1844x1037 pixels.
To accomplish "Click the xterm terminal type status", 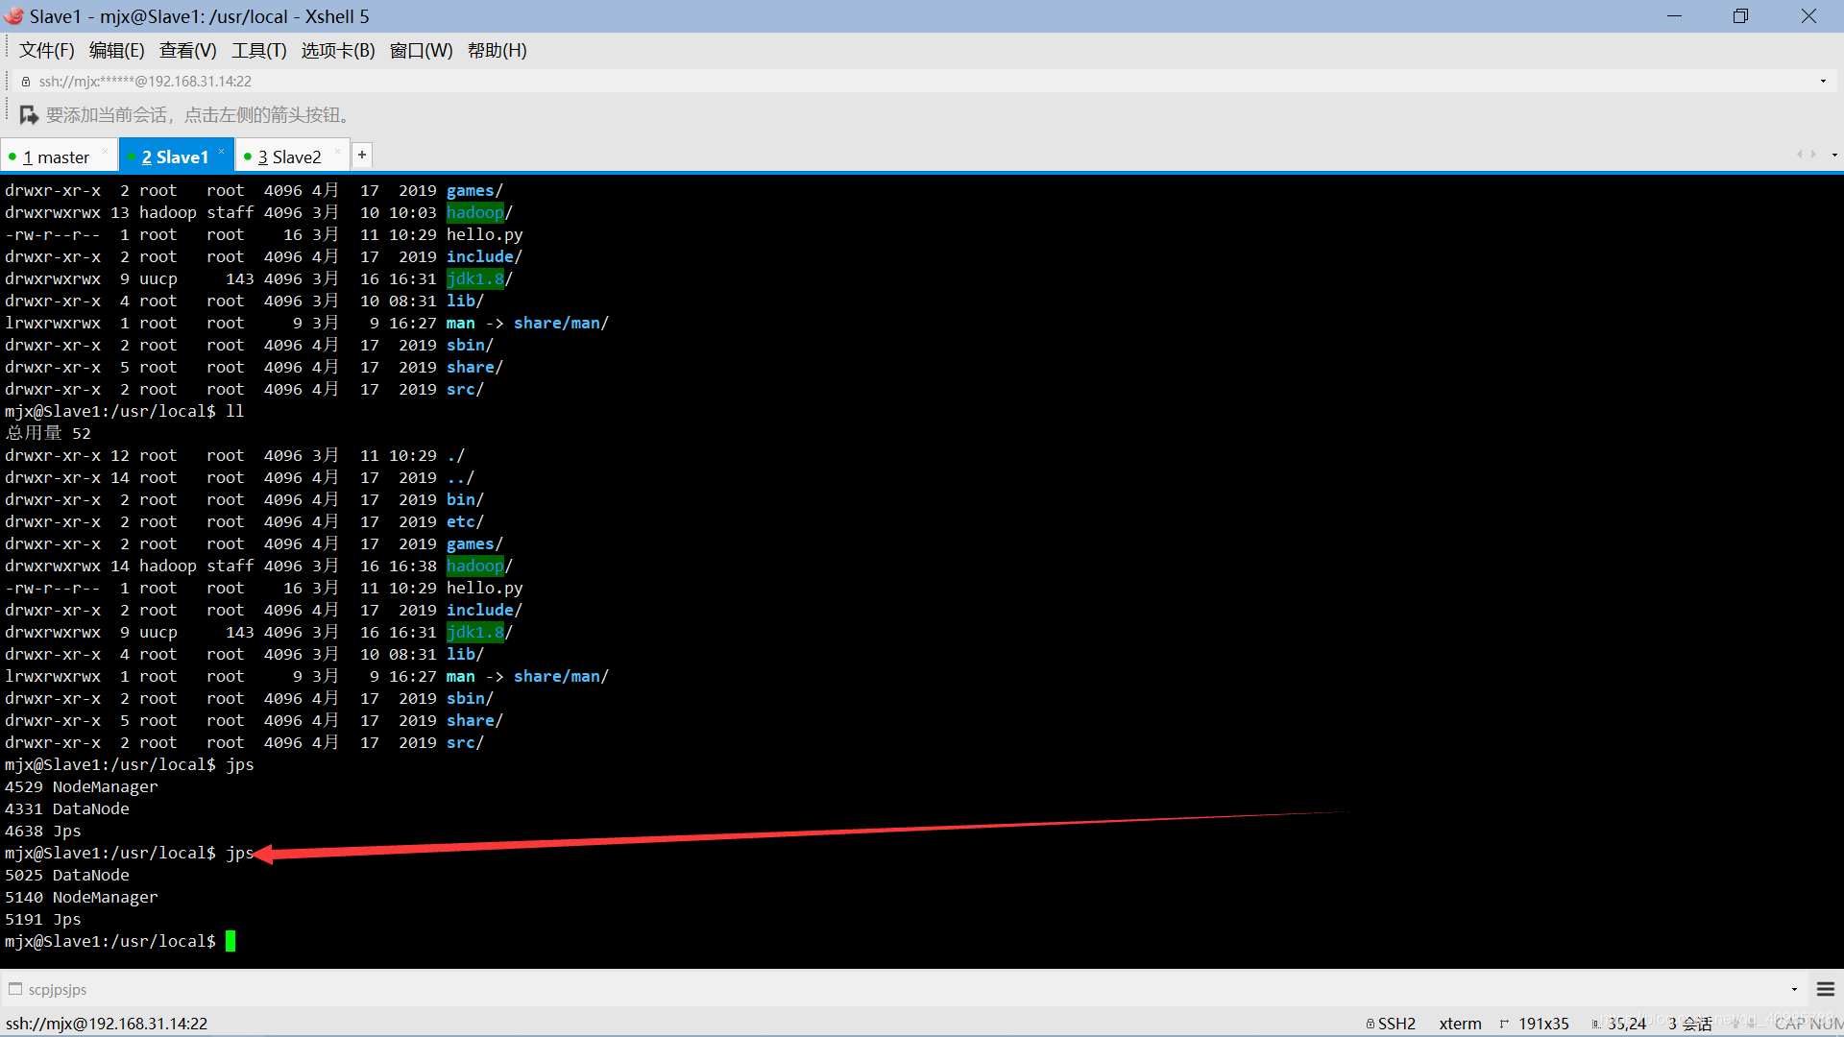I will point(1460,1024).
